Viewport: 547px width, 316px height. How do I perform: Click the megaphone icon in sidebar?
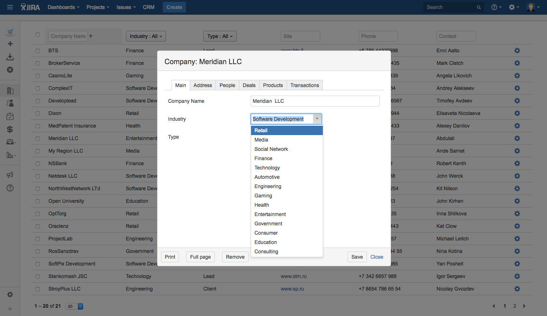10,175
